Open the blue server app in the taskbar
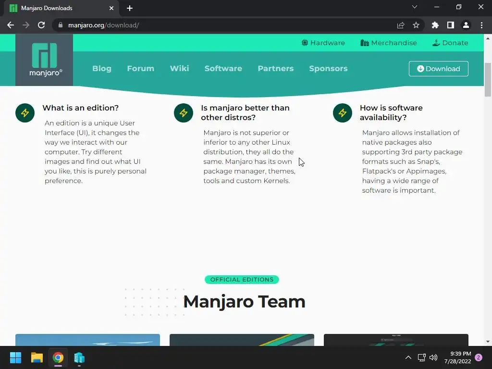 pyautogui.click(x=79, y=357)
